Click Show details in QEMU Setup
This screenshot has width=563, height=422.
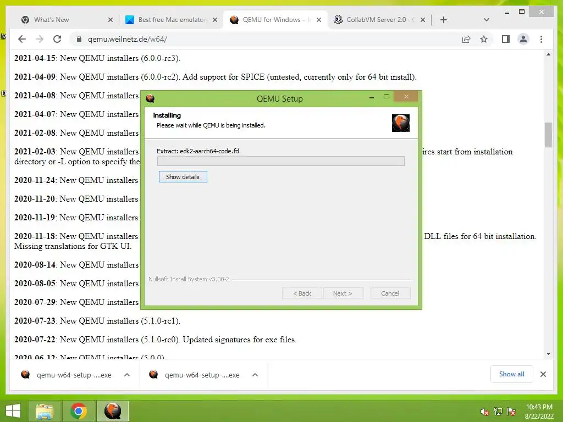click(x=183, y=177)
